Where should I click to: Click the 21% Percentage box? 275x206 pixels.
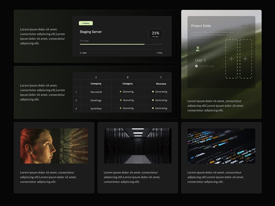point(155,33)
